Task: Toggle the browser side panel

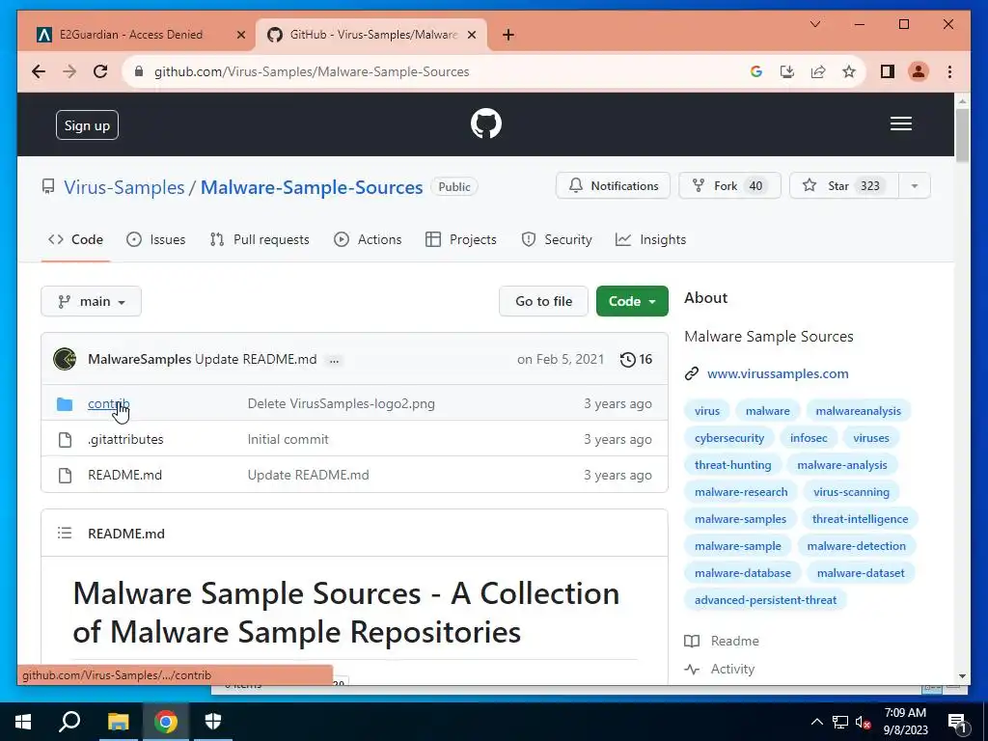Action: tap(888, 71)
